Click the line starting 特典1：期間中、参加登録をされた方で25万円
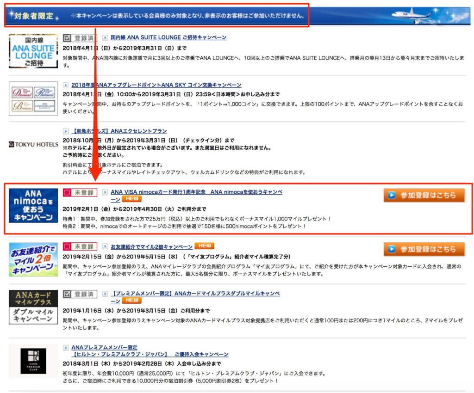 pyautogui.click(x=197, y=219)
